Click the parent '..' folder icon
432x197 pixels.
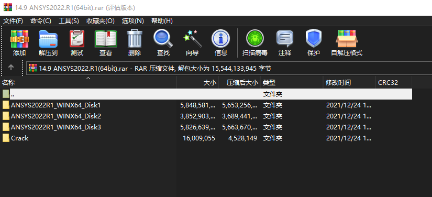pos(6,94)
